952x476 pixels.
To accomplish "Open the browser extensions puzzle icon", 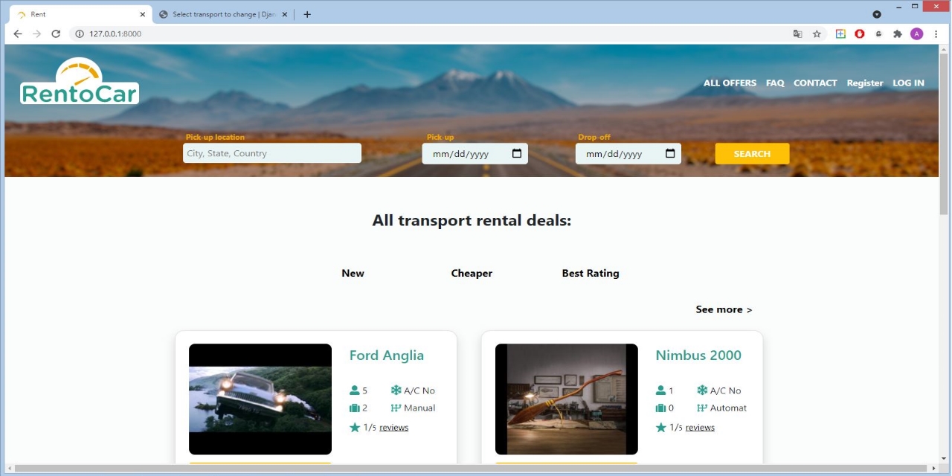I will pos(898,33).
